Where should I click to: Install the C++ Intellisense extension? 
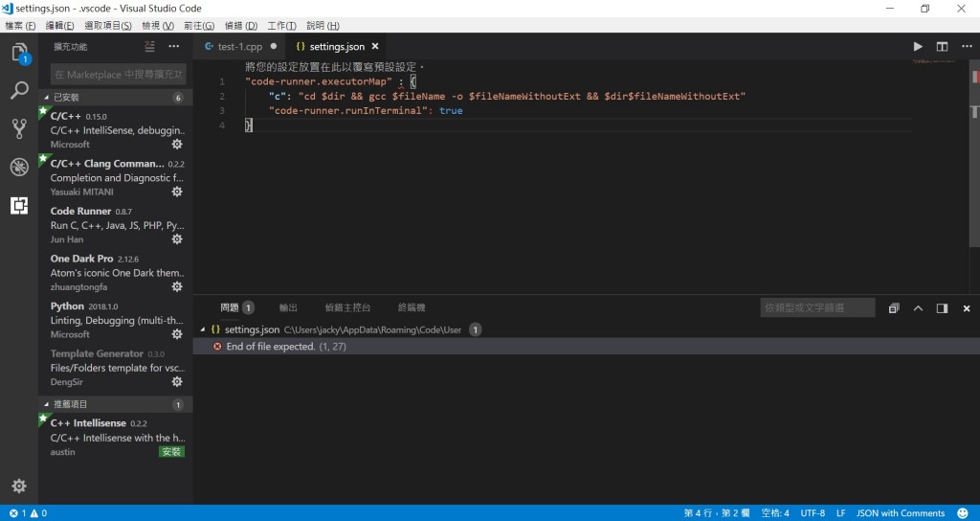(171, 452)
